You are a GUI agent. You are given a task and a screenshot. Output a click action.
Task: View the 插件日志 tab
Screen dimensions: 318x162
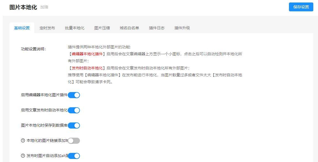(157, 28)
